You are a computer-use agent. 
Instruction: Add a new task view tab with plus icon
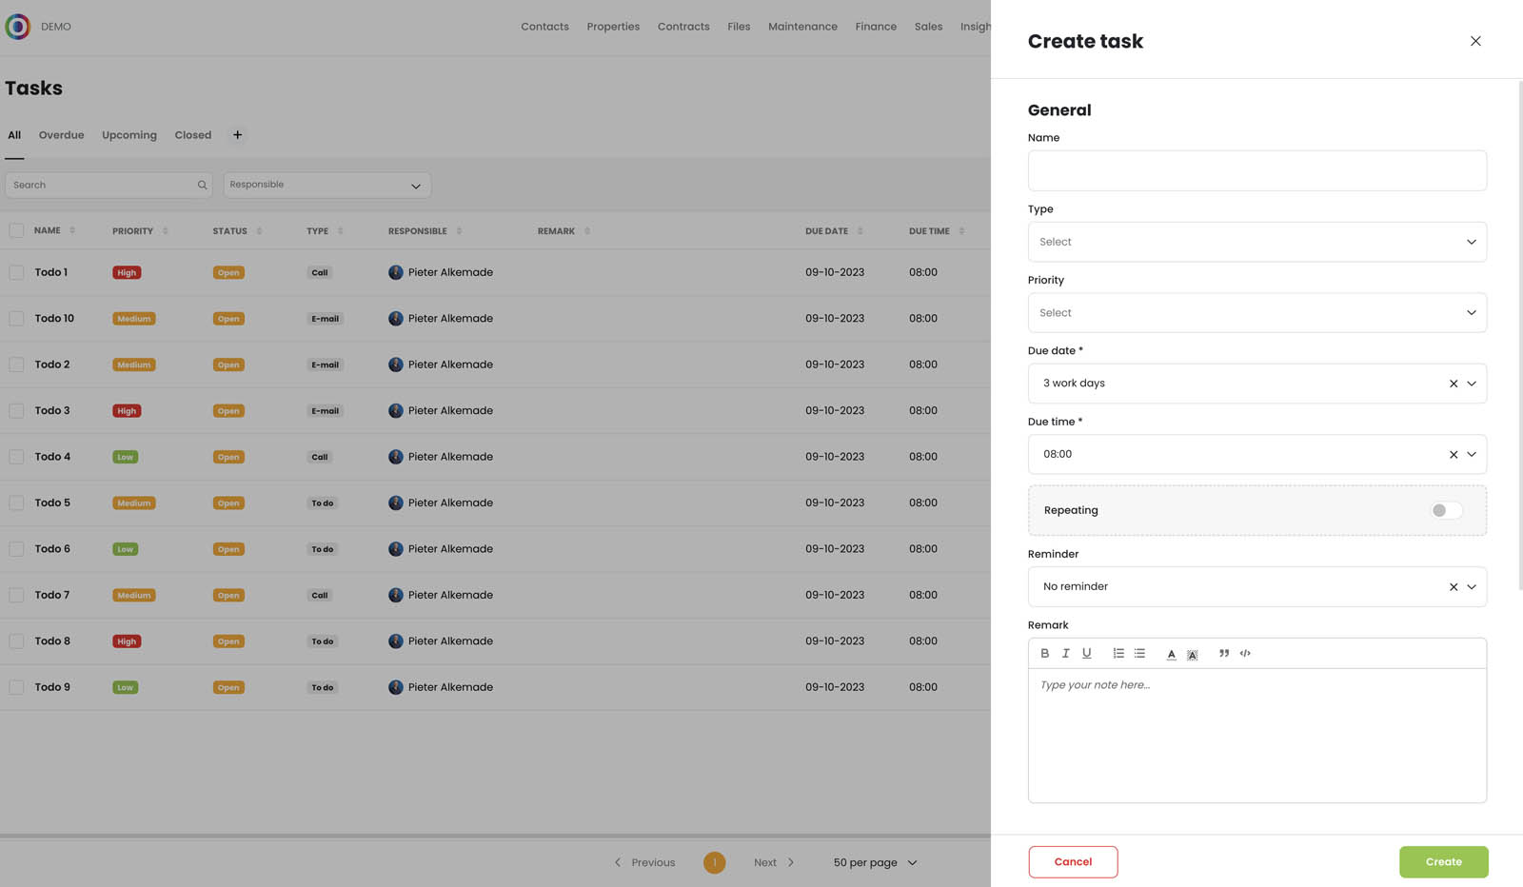tap(237, 135)
